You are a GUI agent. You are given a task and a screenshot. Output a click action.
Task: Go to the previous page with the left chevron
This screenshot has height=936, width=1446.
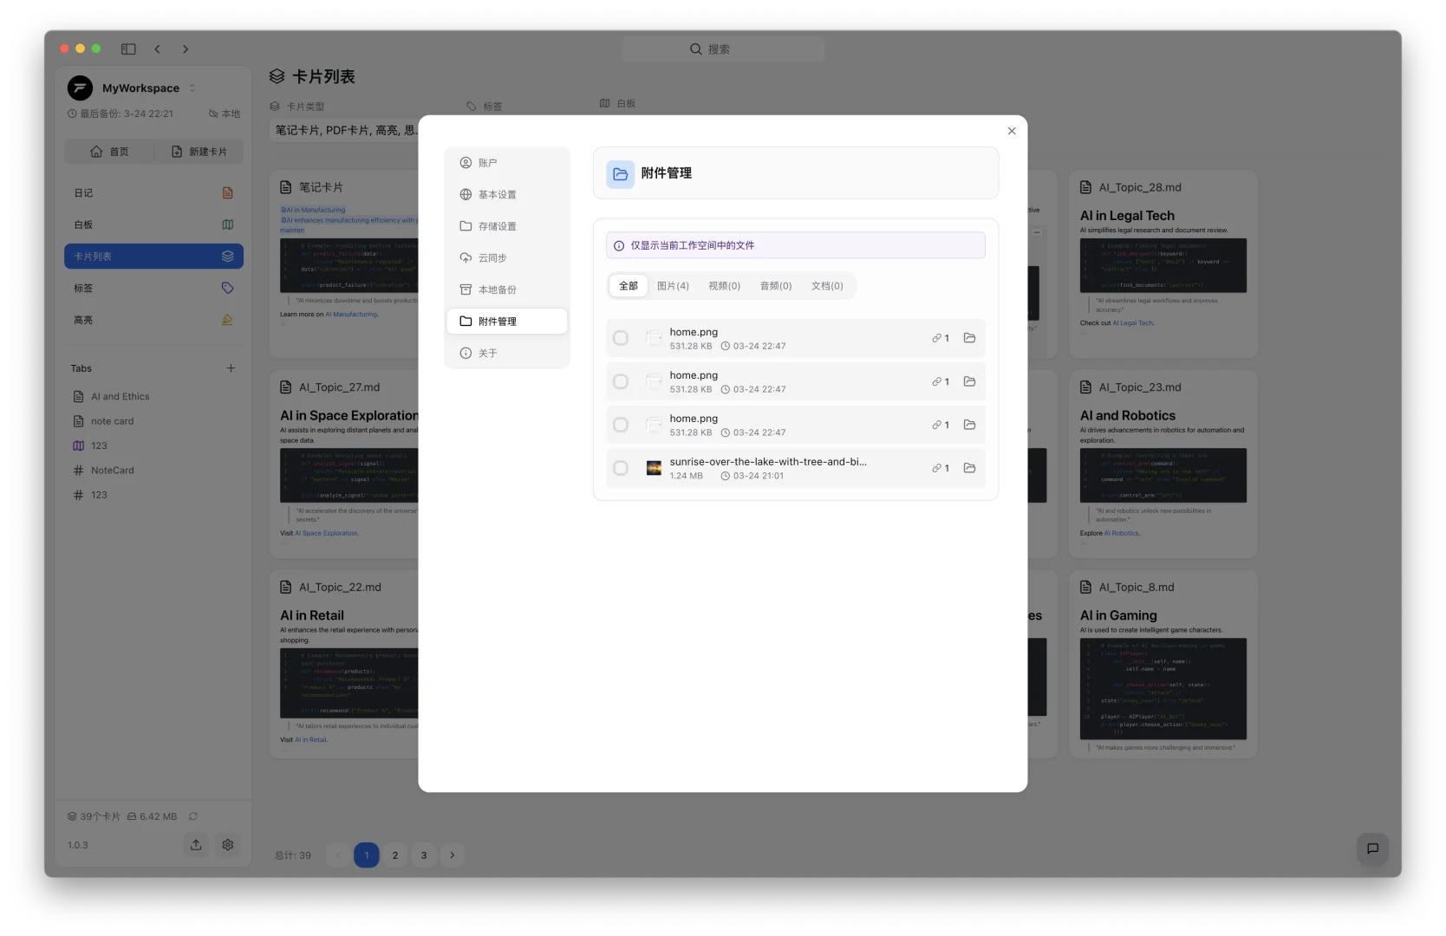[x=338, y=855]
